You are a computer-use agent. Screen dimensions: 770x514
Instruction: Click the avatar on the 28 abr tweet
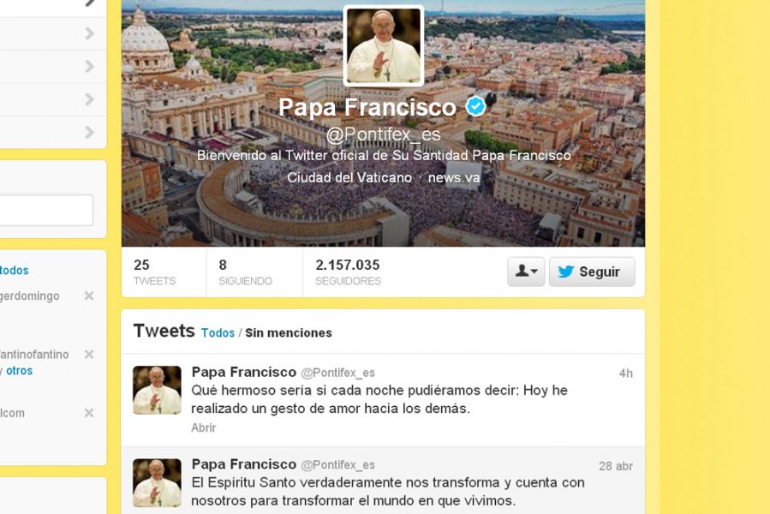157,483
